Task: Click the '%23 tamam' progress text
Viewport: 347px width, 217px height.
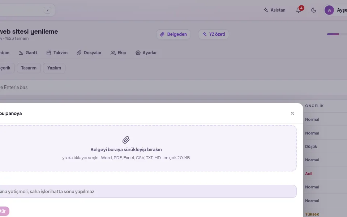Action: tap(17, 38)
